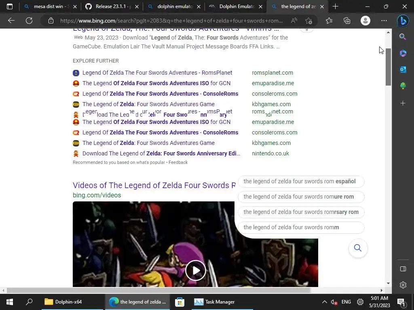Close the 'mesa dist win' tab

coord(75,6)
